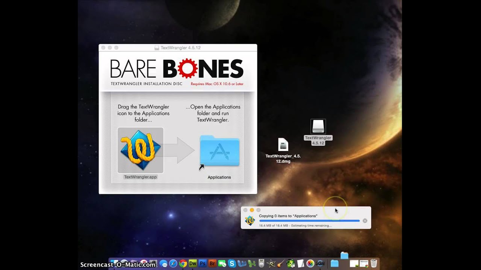Click the TextWrangler 4.5.12 window title
Viewport: 481px width, 270px height.
181,48
